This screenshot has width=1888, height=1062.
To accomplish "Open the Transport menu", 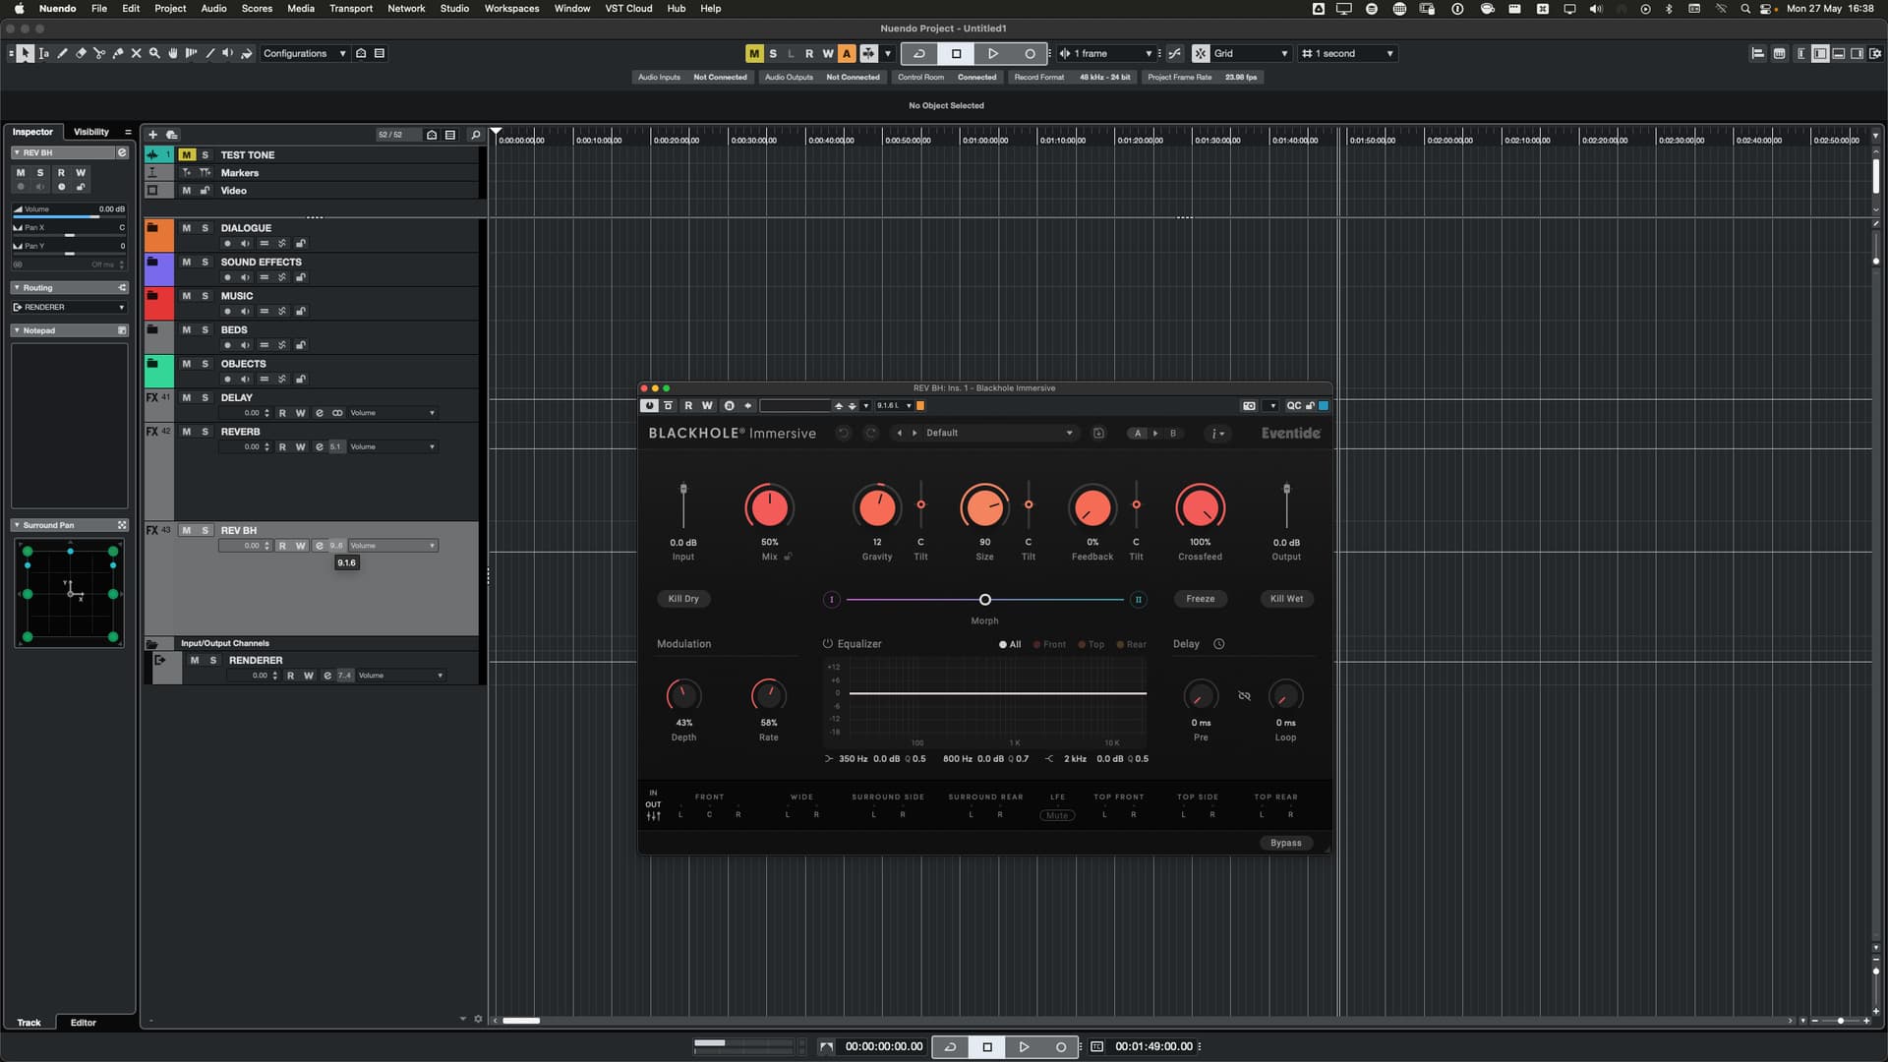I will [350, 8].
